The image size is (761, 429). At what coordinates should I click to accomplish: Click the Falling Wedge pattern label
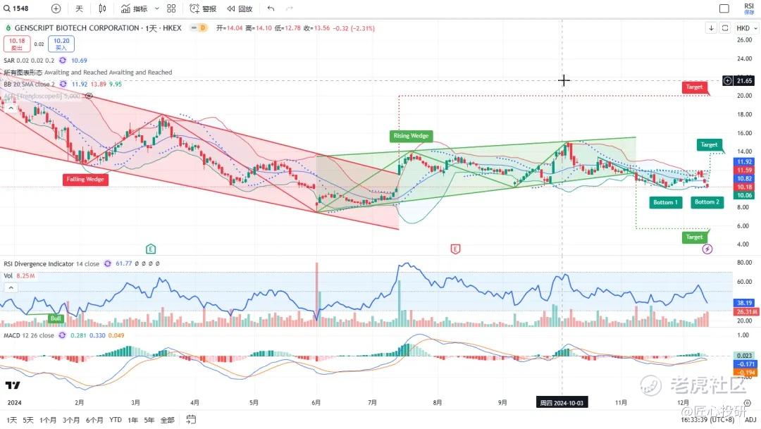(x=85, y=179)
